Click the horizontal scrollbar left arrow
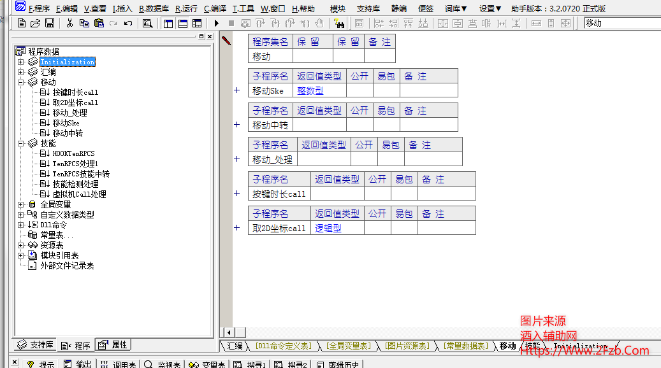661x368 pixels. click(x=227, y=332)
